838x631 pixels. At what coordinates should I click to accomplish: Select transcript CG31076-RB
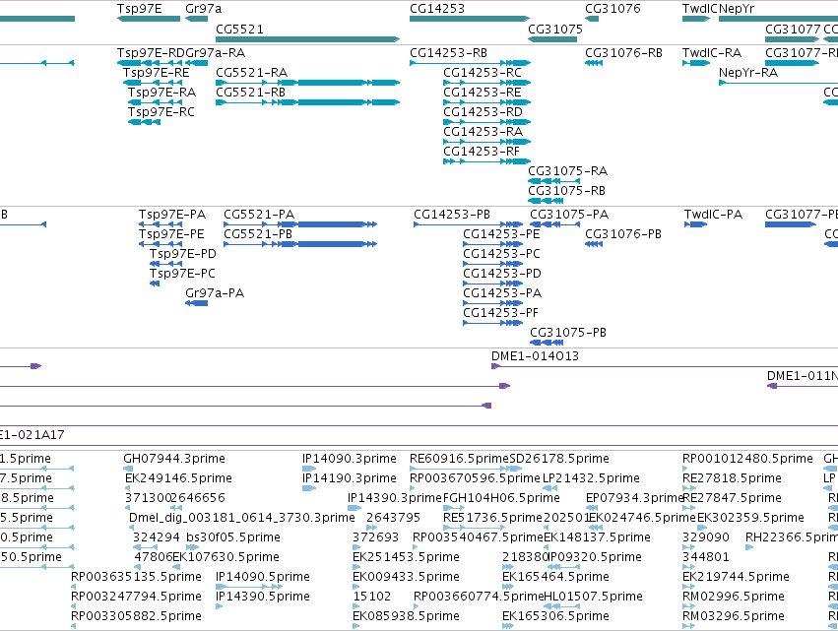[594, 63]
